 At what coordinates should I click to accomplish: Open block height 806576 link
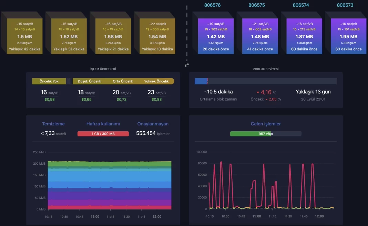212,5
